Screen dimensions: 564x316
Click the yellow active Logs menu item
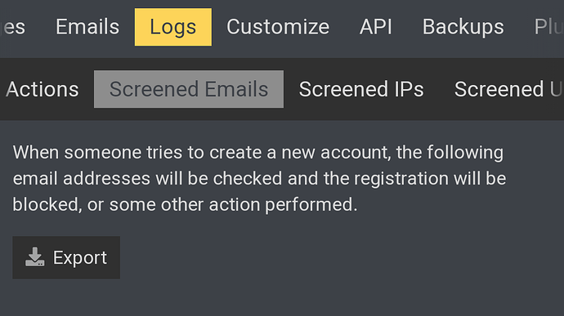pyautogui.click(x=173, y=27)
